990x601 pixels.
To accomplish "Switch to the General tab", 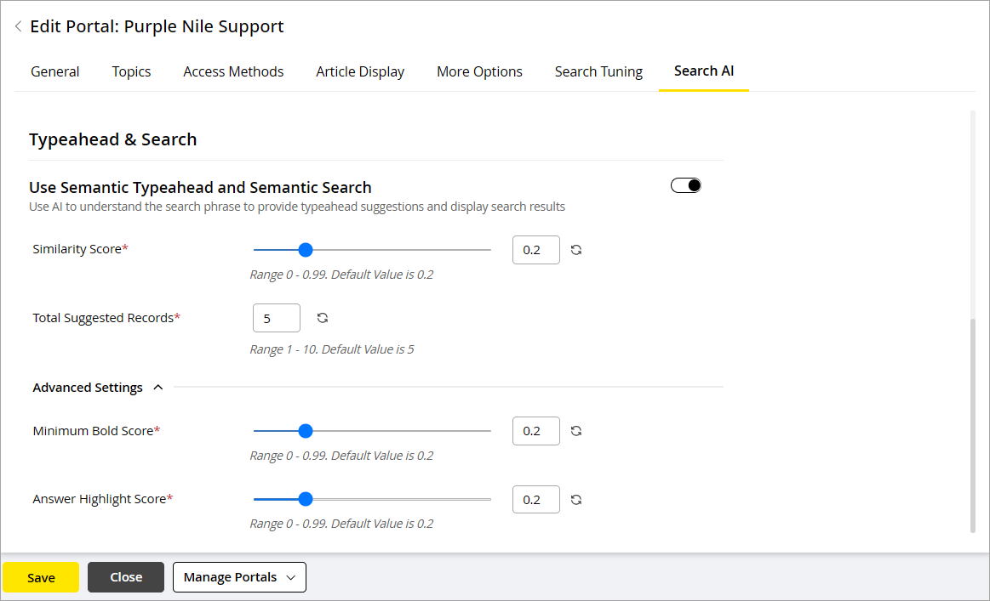I will pyautogui.click(x=55, y=71).
